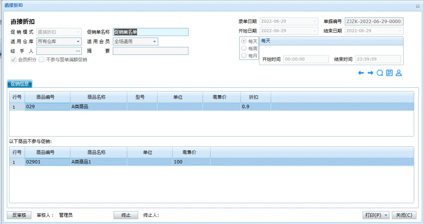Click 型号 column header
The height and width of the screenshot is (224, 424).
click(142, 97)
